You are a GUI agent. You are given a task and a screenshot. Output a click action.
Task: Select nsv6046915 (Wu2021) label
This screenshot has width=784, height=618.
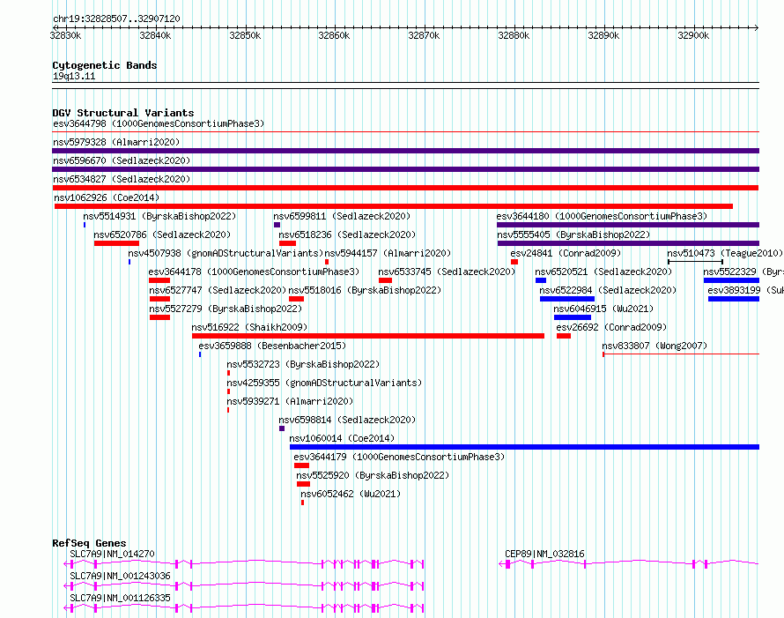[x=603, y=309]
